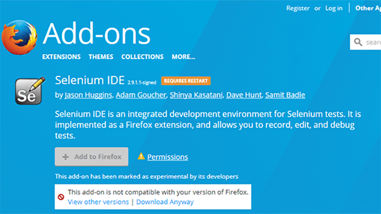Click the red not-compatible prohibition icon
This screenshot has height=214, width=381.
[x=61, y=197]
